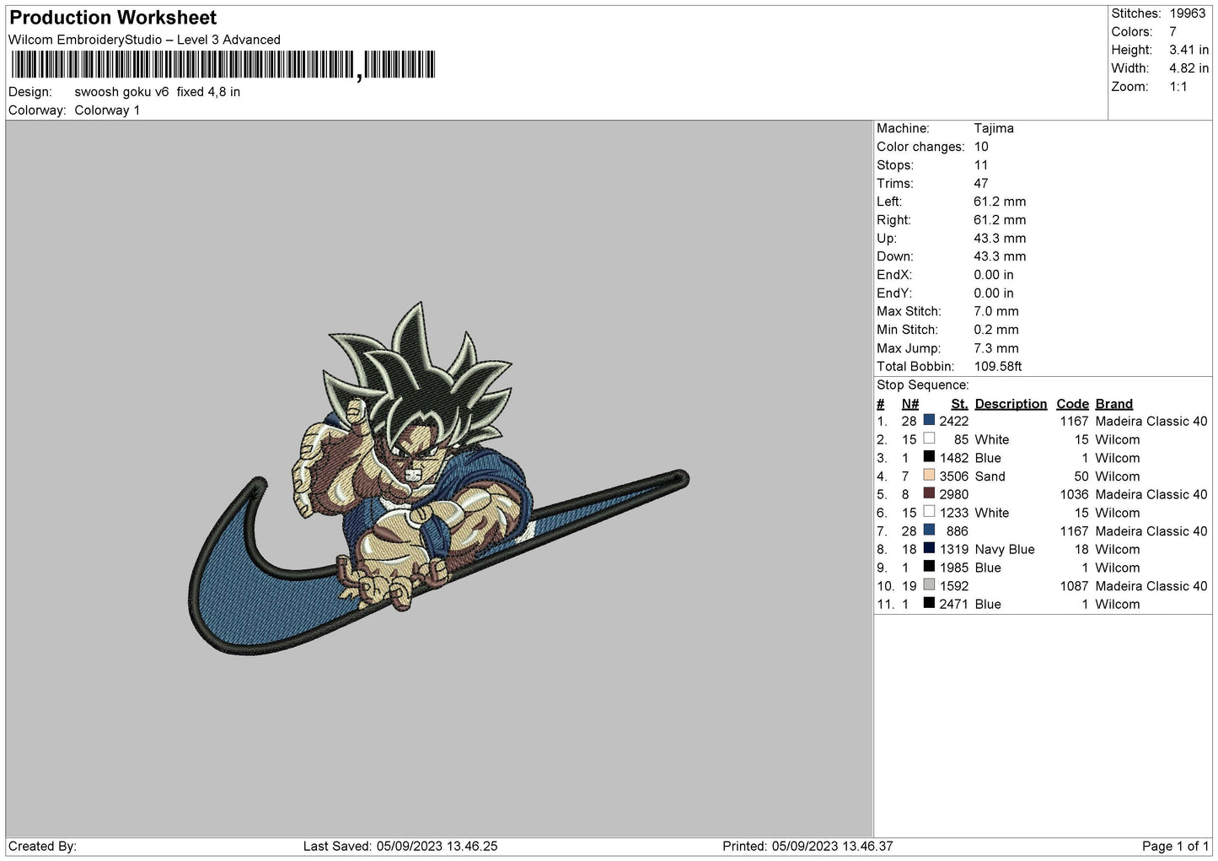Screen dimensions: 1218x861
Task: Click the black swatch in stop row 11
Action: (929, 603)
